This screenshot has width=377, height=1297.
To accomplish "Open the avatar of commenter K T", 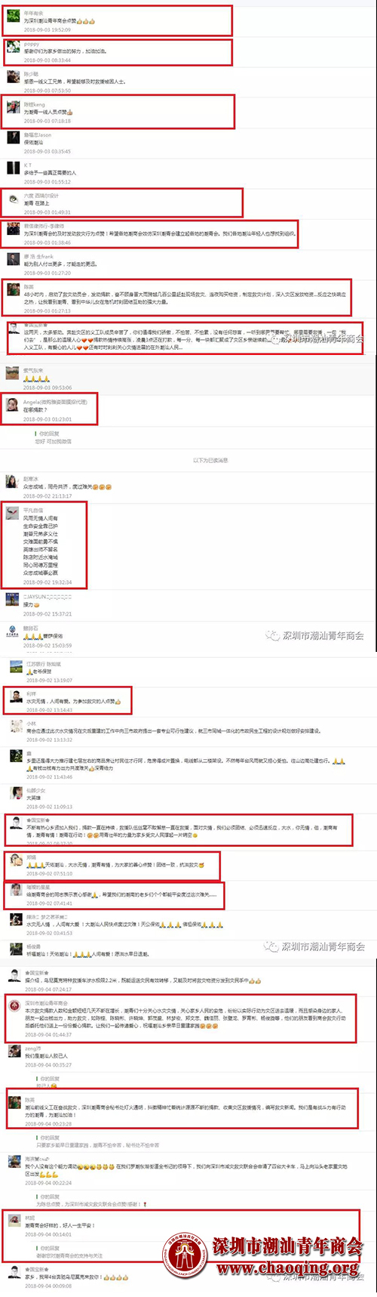I will click(13, 168).
